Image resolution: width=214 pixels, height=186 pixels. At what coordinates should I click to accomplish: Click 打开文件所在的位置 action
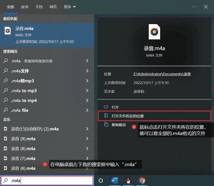click(154, 116)
